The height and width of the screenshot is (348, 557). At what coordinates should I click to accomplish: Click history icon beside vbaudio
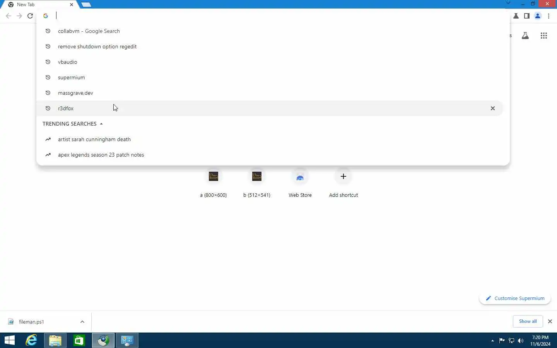point(48,62)
